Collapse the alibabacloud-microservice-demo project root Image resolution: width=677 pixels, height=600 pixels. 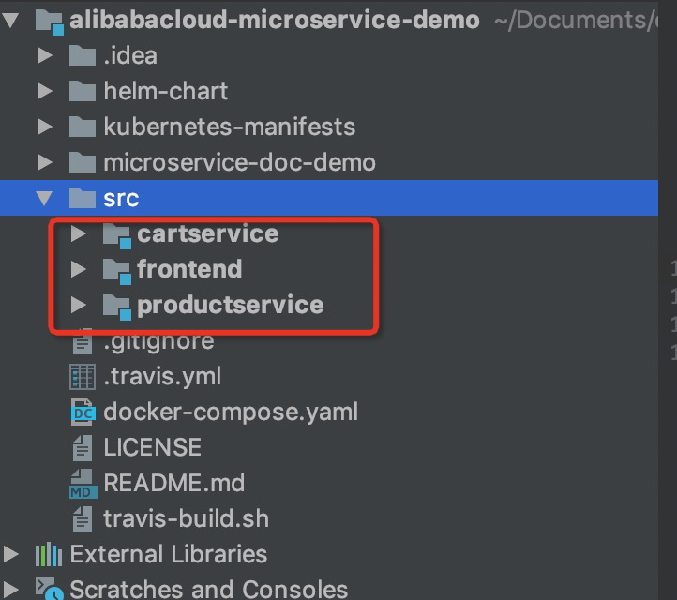coord(10,21)
